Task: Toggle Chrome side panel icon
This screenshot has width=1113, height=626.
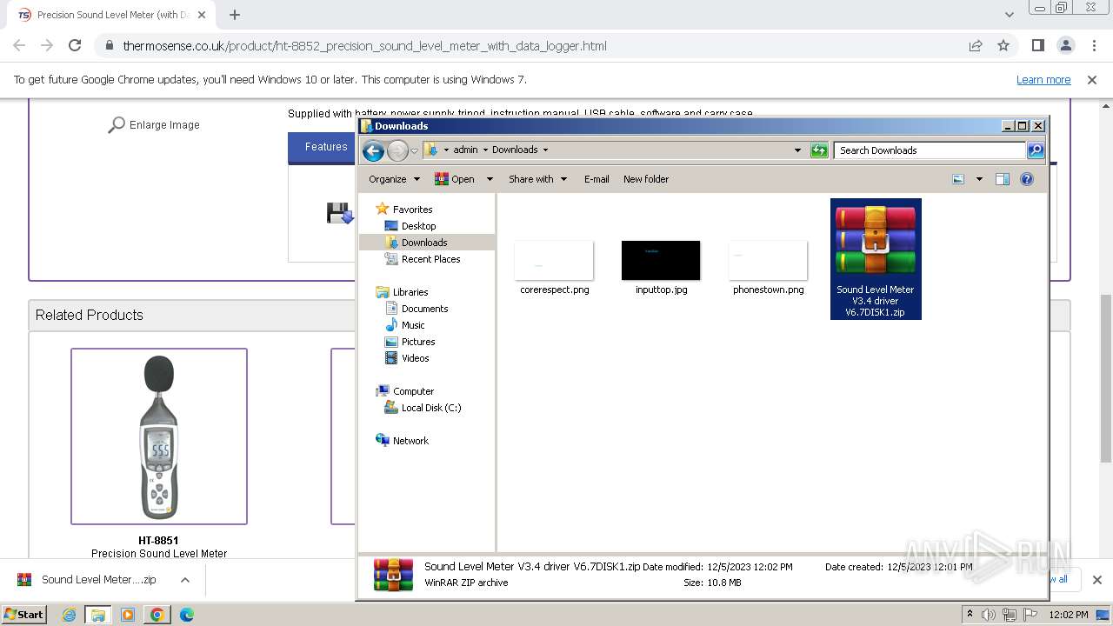Action: (1037, 45)
